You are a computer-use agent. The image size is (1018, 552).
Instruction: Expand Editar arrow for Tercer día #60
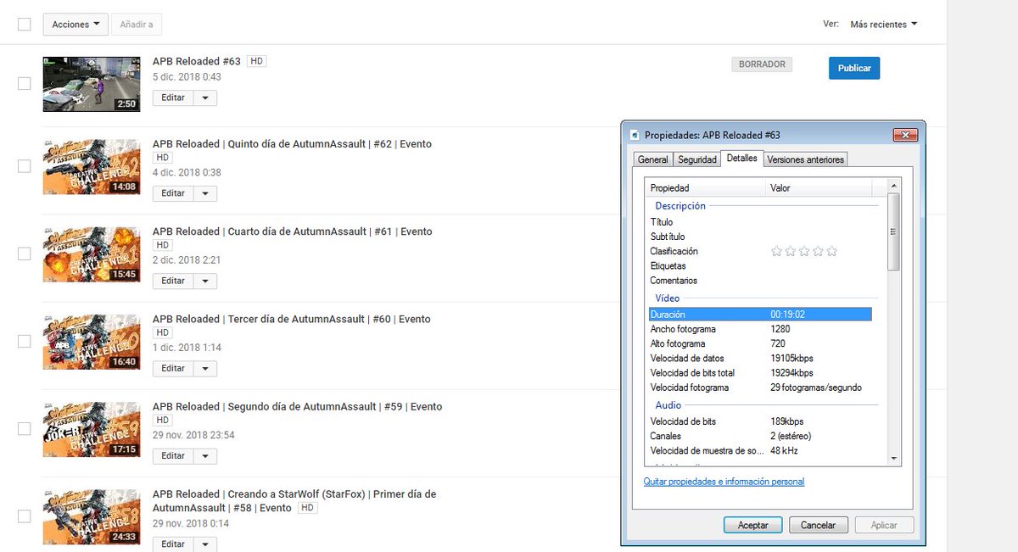[205, 368]
